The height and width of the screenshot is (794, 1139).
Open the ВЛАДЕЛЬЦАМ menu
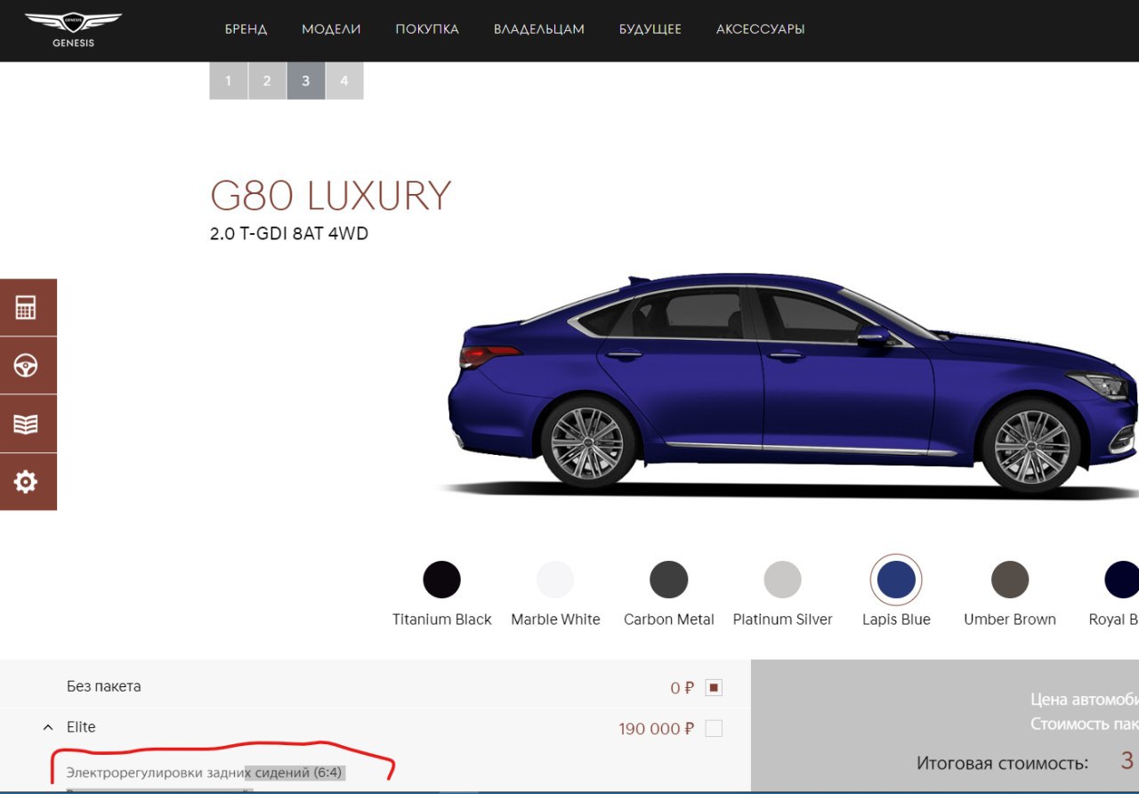click(x=539, y=29)
